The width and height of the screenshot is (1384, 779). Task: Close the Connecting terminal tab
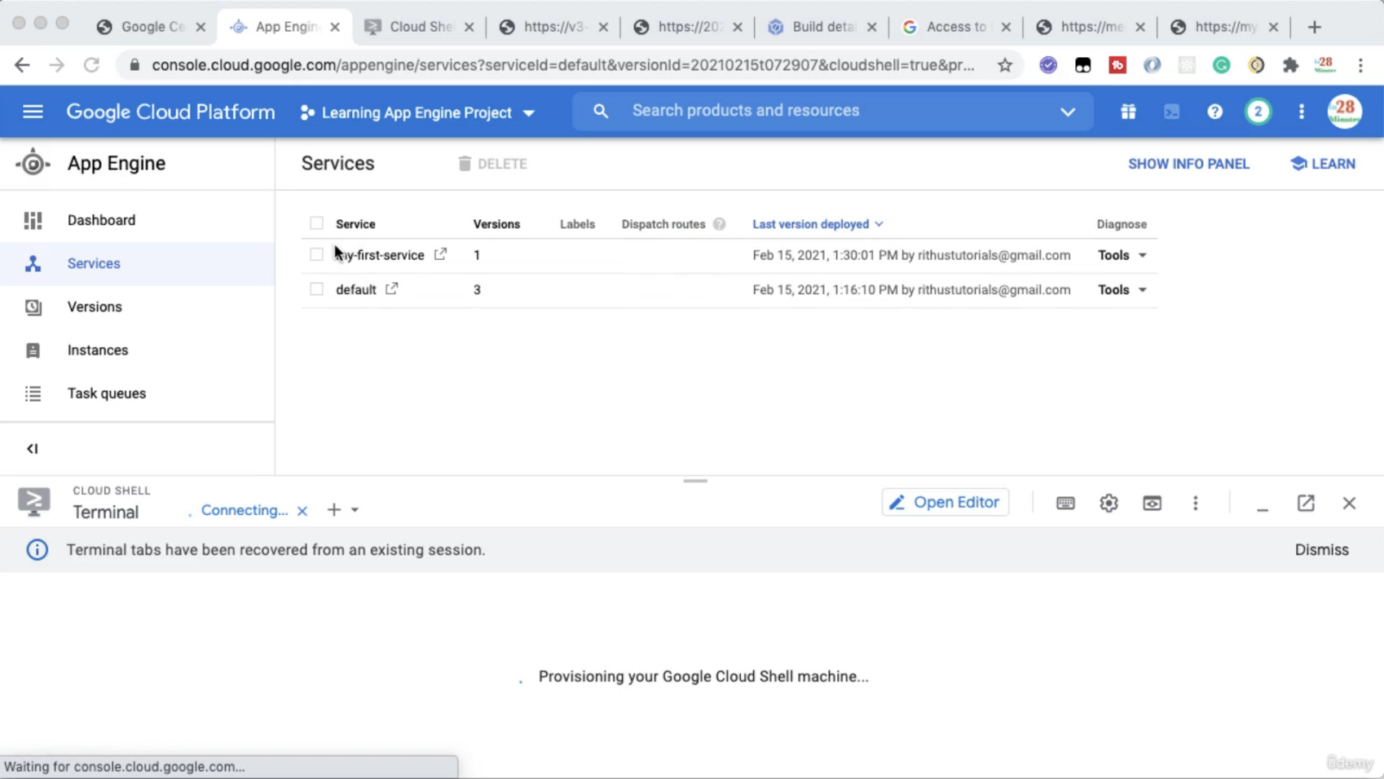[x=302, y=511]
